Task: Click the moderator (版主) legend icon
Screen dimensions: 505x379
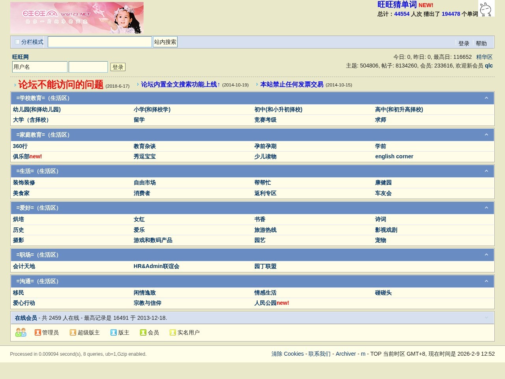Action: coord(114,332)
